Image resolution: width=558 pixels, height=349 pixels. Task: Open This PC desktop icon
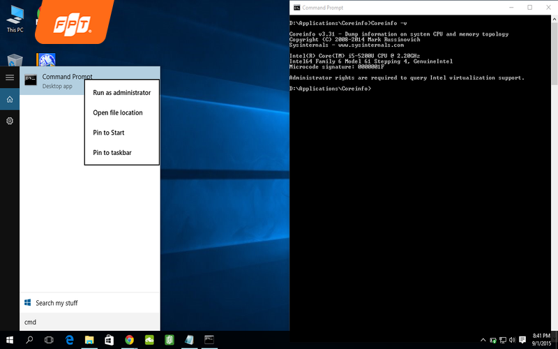(15, 19)
